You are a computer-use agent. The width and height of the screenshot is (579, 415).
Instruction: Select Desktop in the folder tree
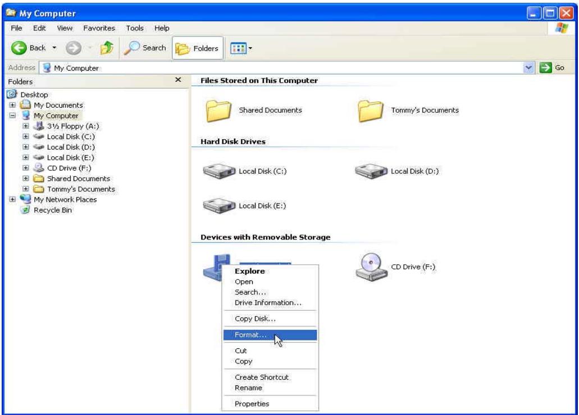(34, 94)
